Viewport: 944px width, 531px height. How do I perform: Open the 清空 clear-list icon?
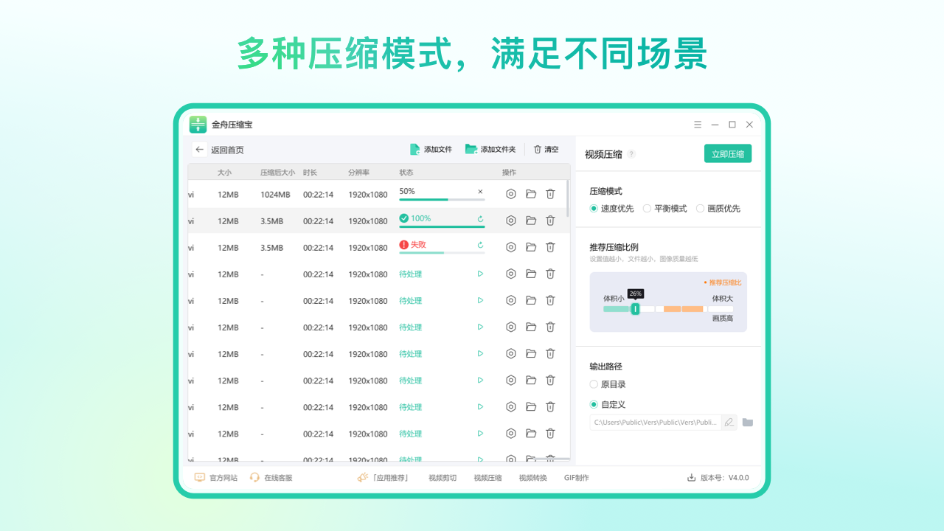click(537, 149)
